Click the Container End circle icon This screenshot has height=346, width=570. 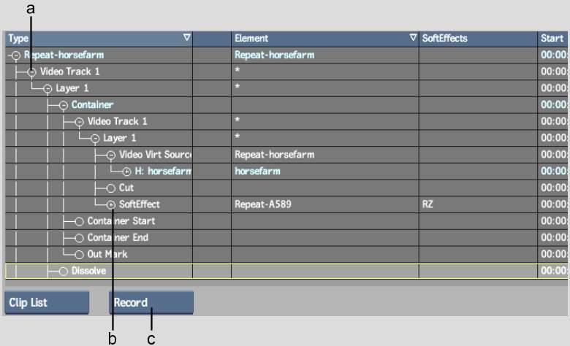pos(79,239)
